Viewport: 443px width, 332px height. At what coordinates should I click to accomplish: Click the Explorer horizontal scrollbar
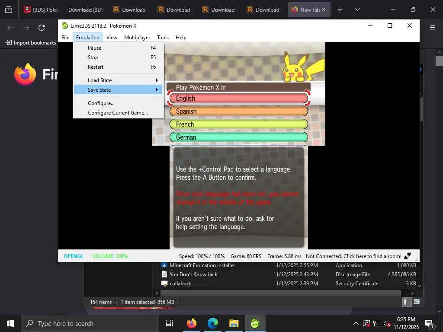[x=280, y=293]
